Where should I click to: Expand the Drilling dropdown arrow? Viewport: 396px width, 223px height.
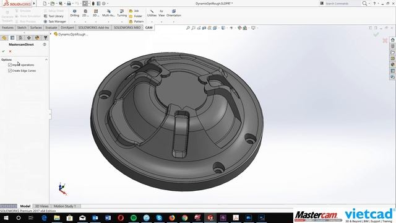75,22
